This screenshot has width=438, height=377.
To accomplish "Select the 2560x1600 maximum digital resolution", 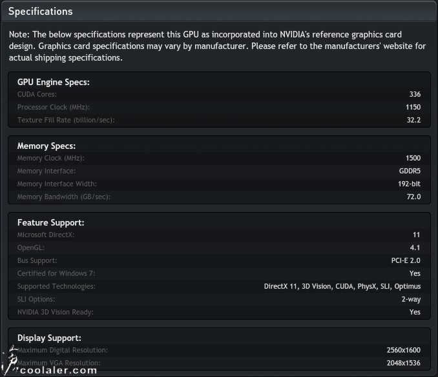I will point(403,350).
